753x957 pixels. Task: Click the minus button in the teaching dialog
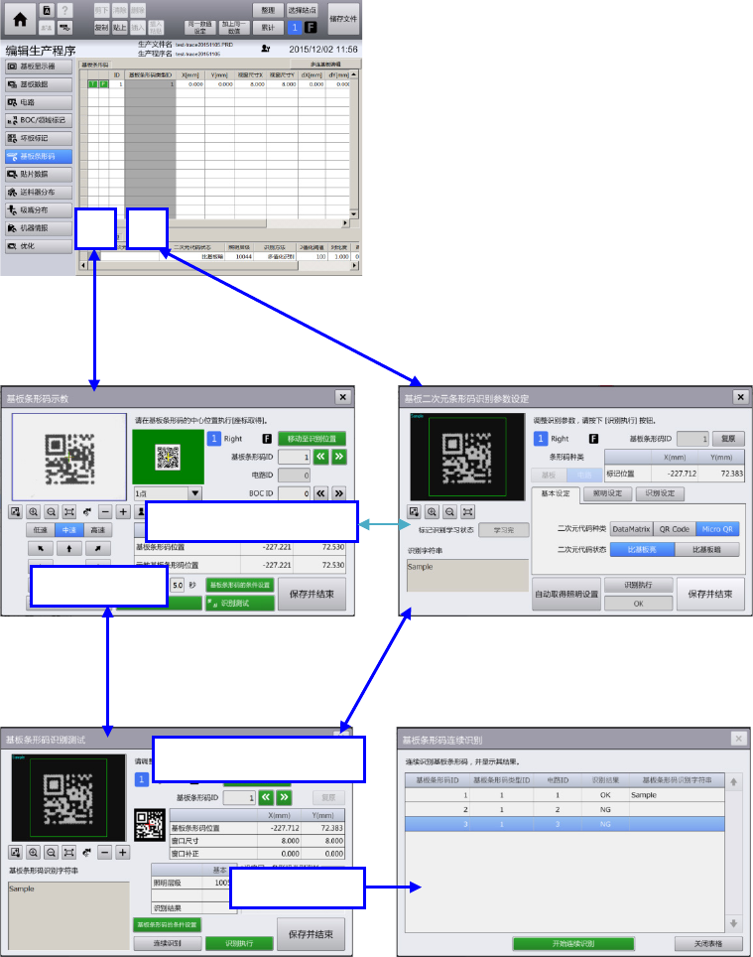pos(105,512)
